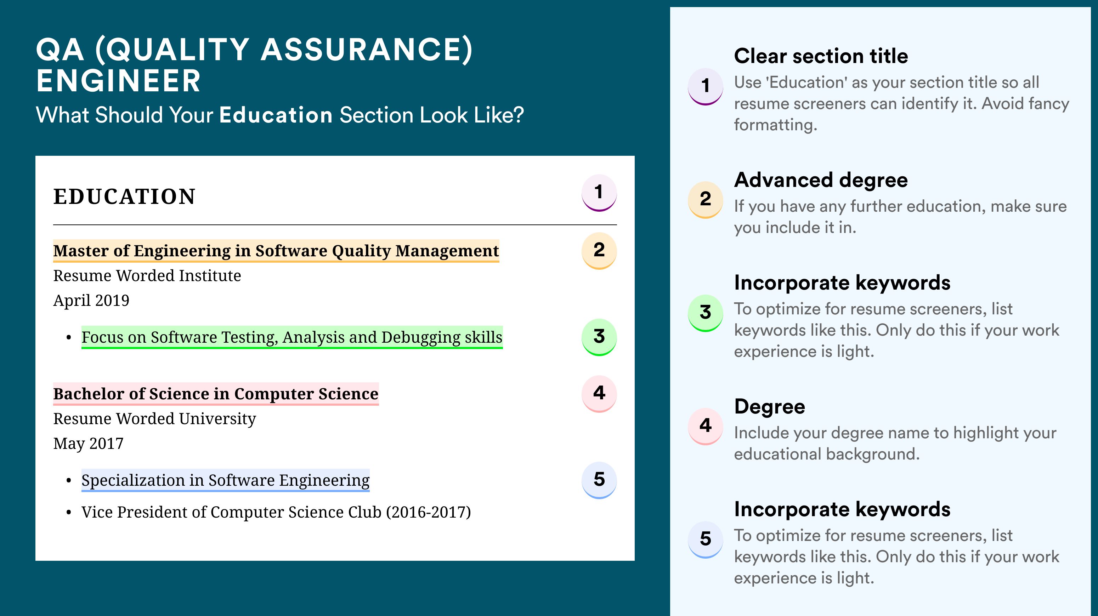This screenshot has width=1098, height=616.
Task: Select highlighted Bachelor of Science in Computer Science
Action: click(216, 394)
